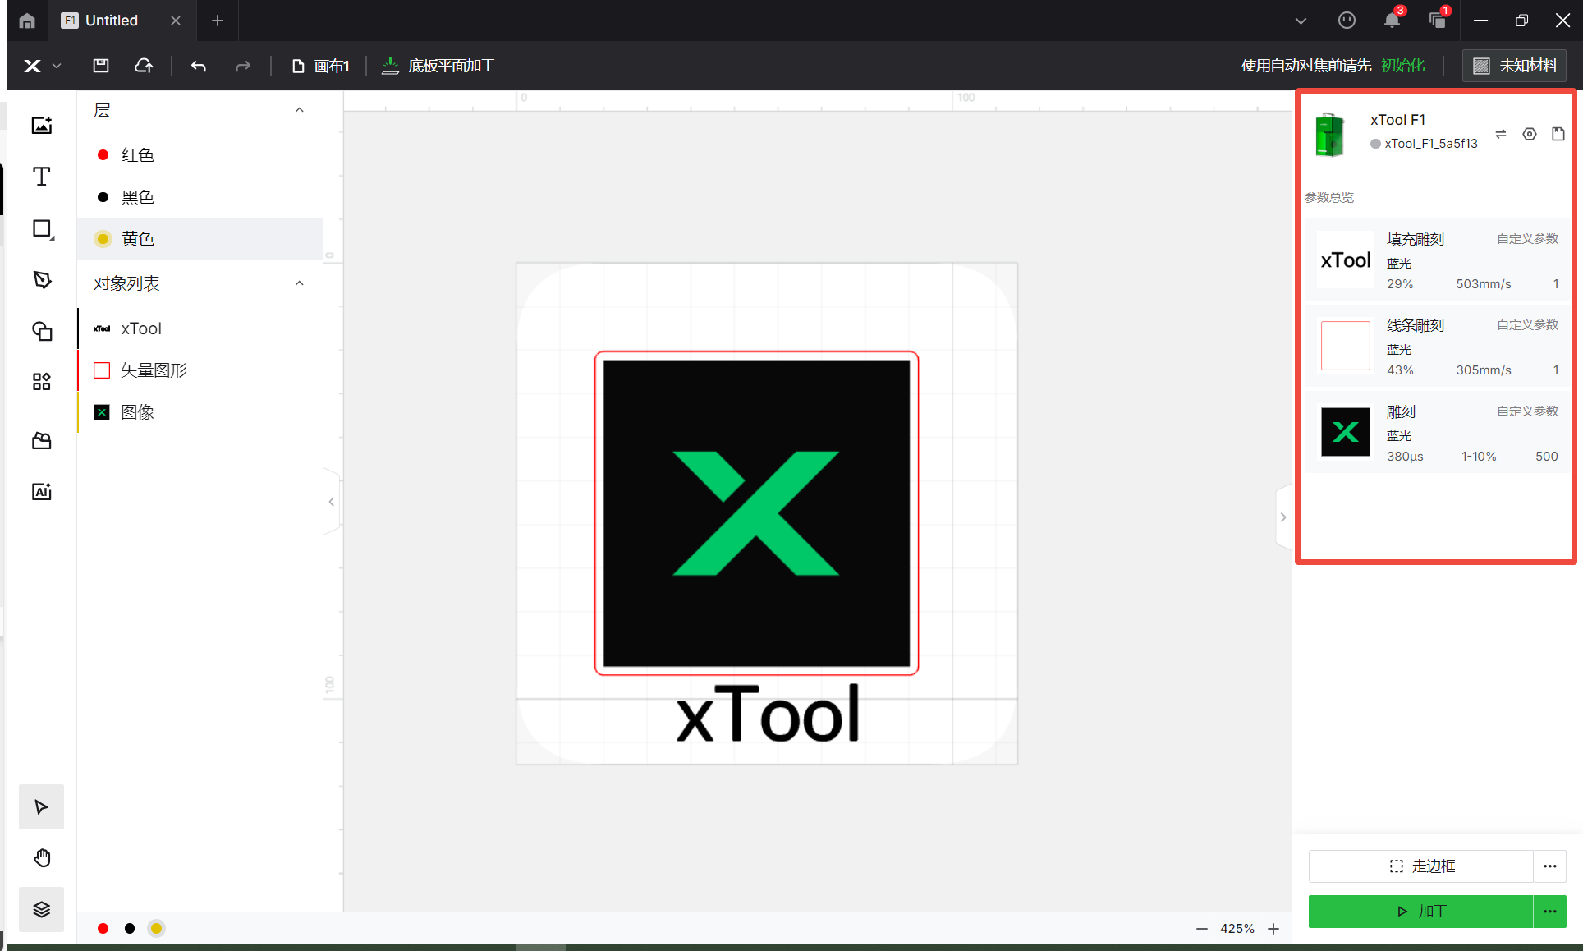
Task: Collapse the left panel handle
Action: tap(332, 502)
